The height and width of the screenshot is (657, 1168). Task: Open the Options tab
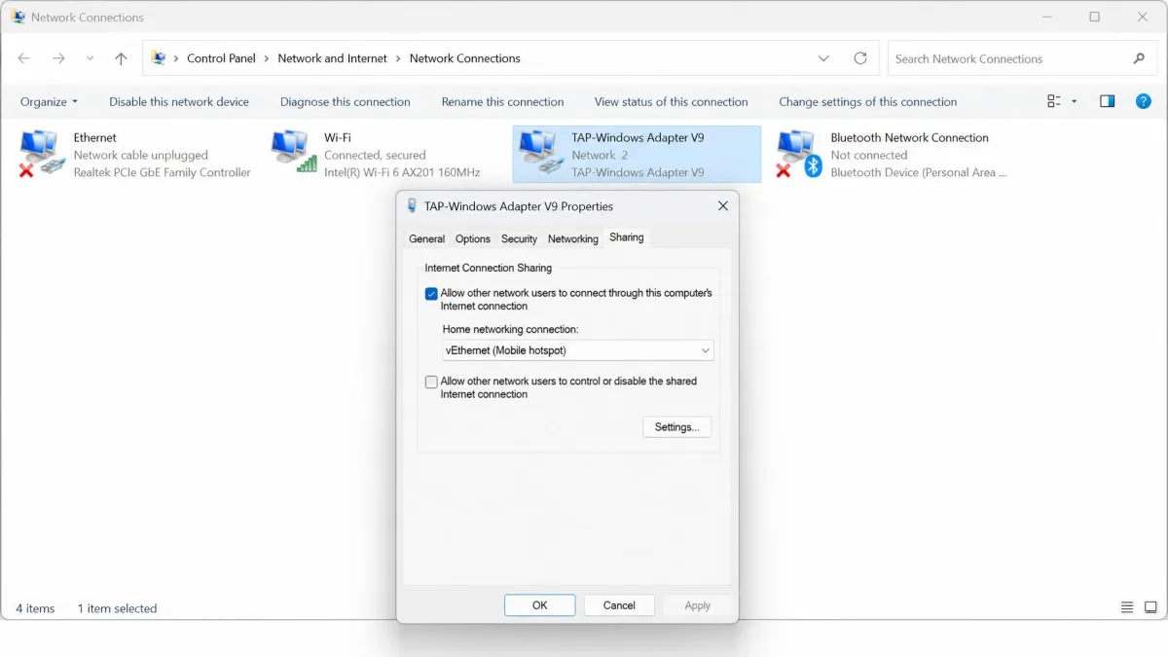click(x=473, y=238)
